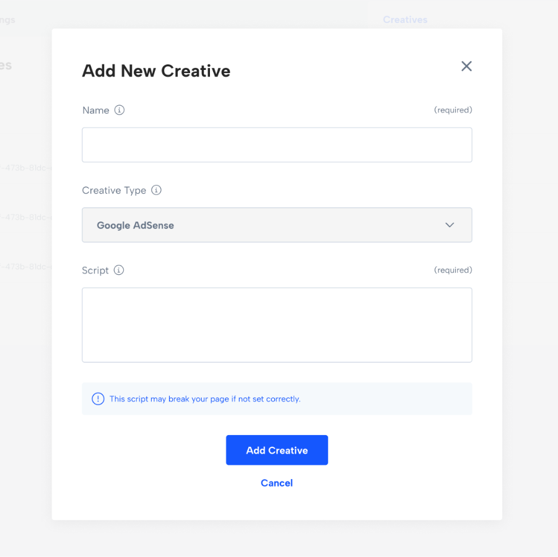Focus the Name input field
Image resolution: width=558 pixels, height=557 pixels.
pos(277,145)
